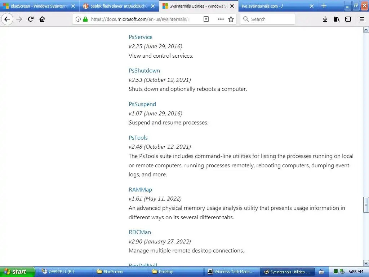Open the PsShutdown link
The width and height of the screenshot is (369, 277).
pos(144,70)
